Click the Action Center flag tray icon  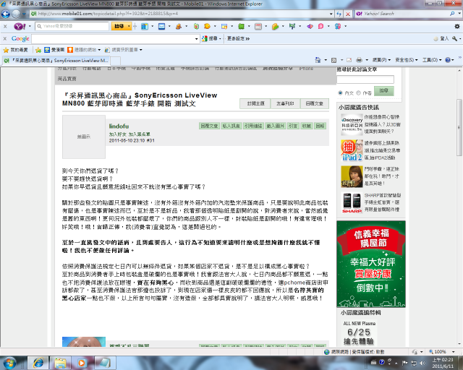coord(404,363)
